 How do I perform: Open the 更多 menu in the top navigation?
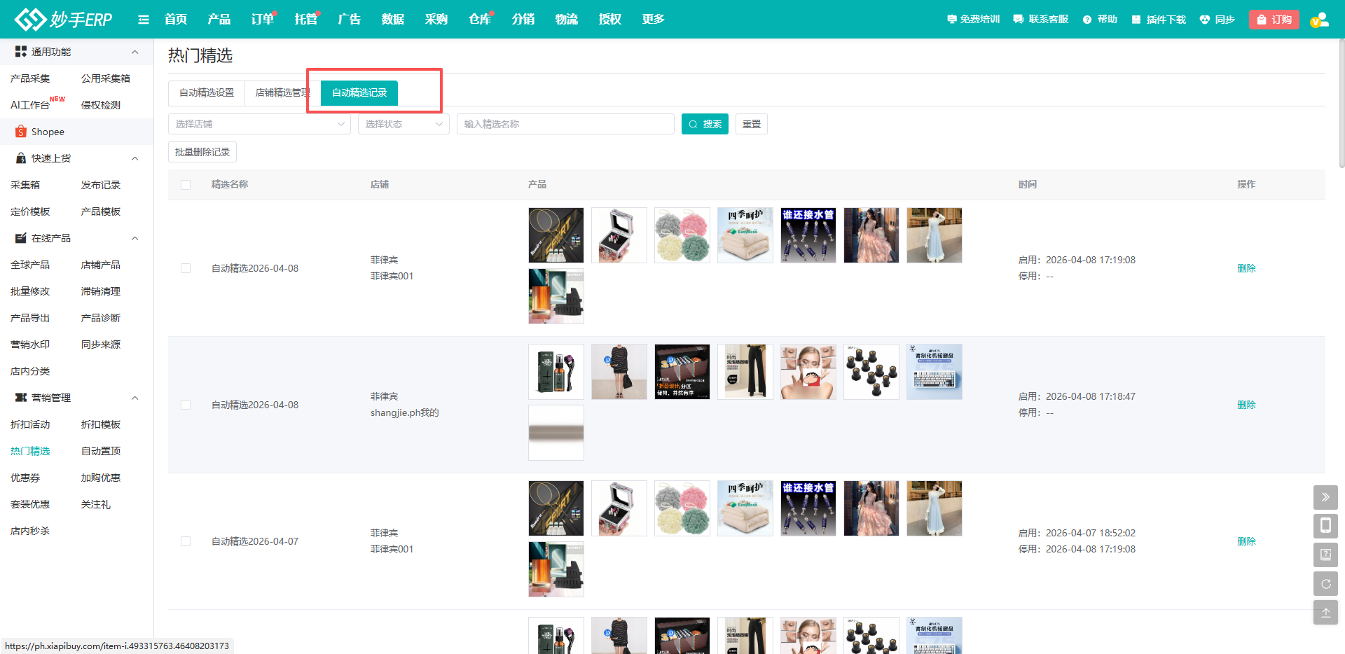(x=654, y=19)
